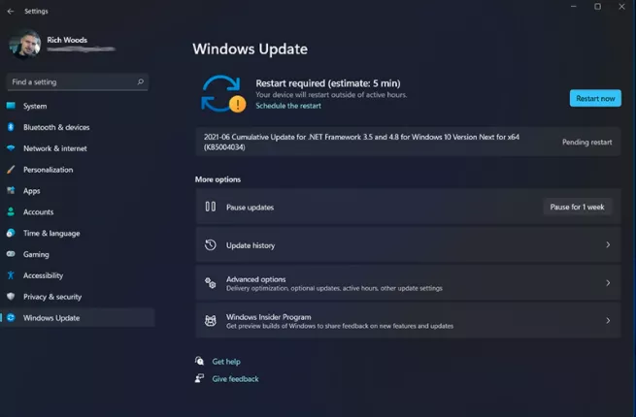Expand Advanced options chevron
Image resolution: width=636 pixels, height=417 pixels.
(x=608, y=283)
